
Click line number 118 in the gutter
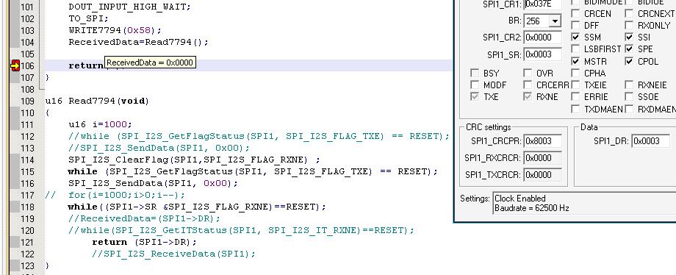click(28, 207)
